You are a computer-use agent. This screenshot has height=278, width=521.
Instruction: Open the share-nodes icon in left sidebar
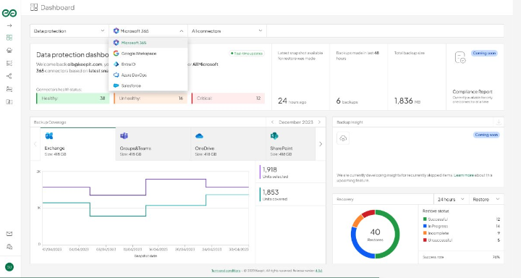tap(9, 76)
